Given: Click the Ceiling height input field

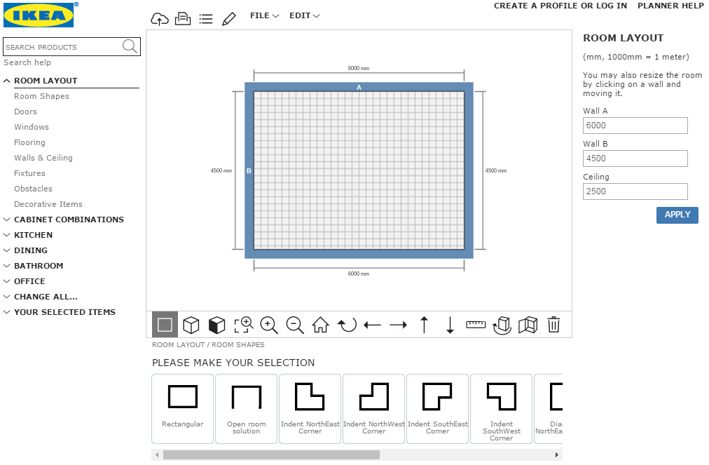Looking at the screenshot, I should click(635, 191).
